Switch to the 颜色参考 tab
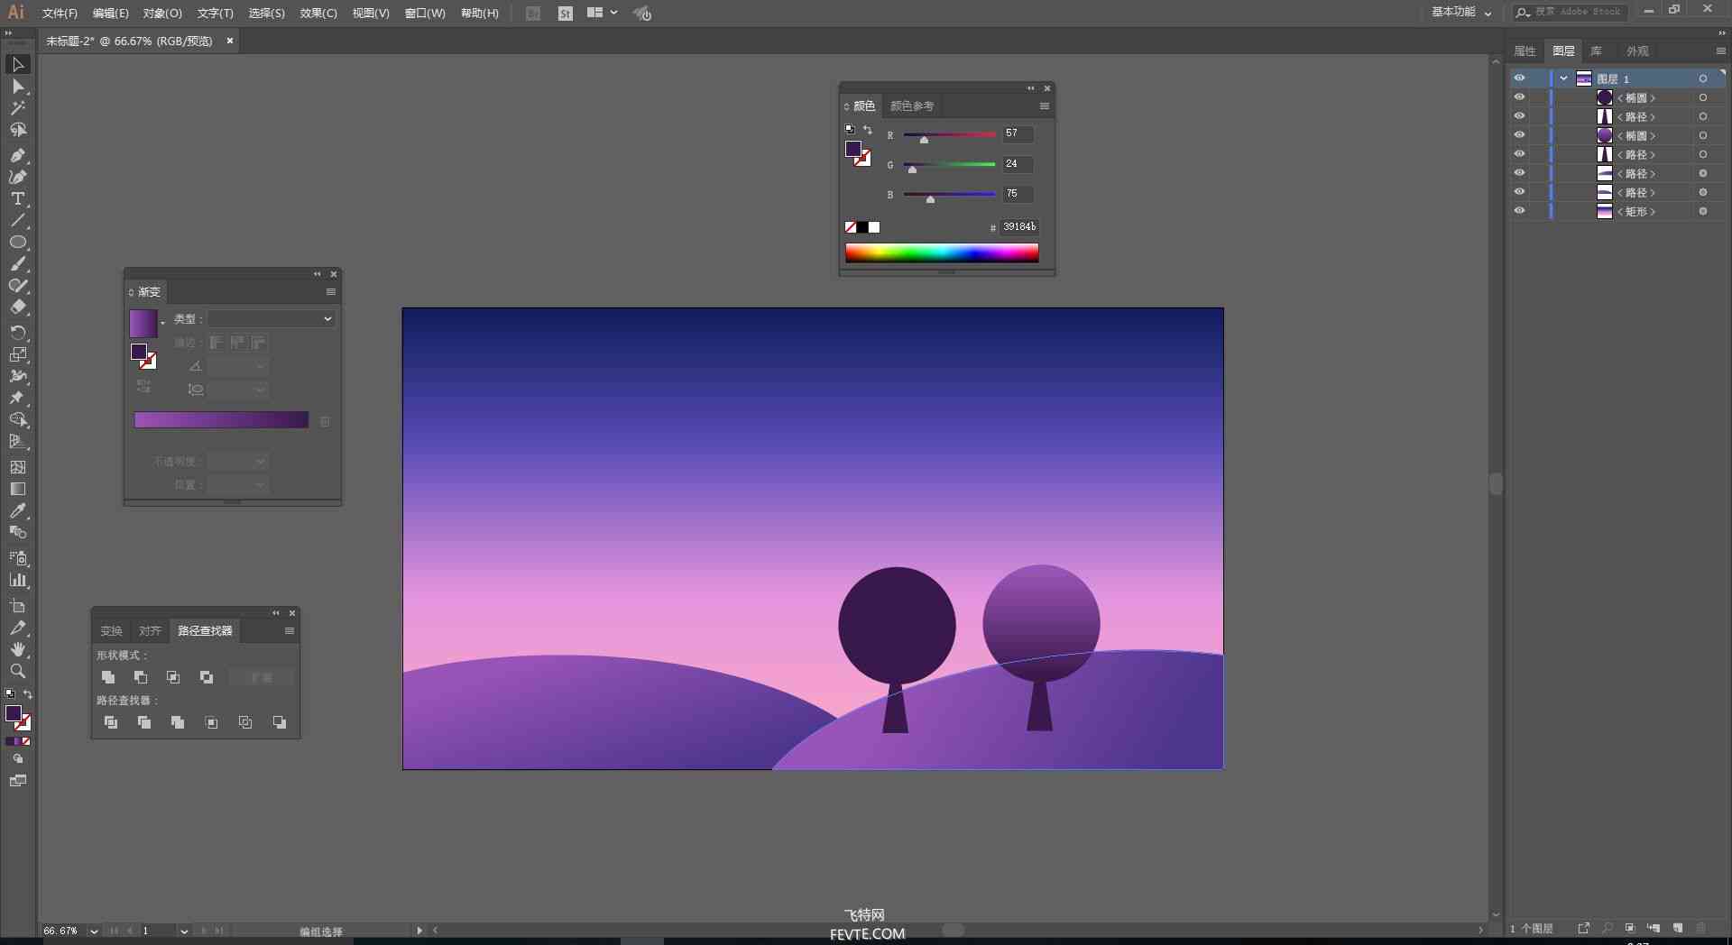 (x=912, y=106)
